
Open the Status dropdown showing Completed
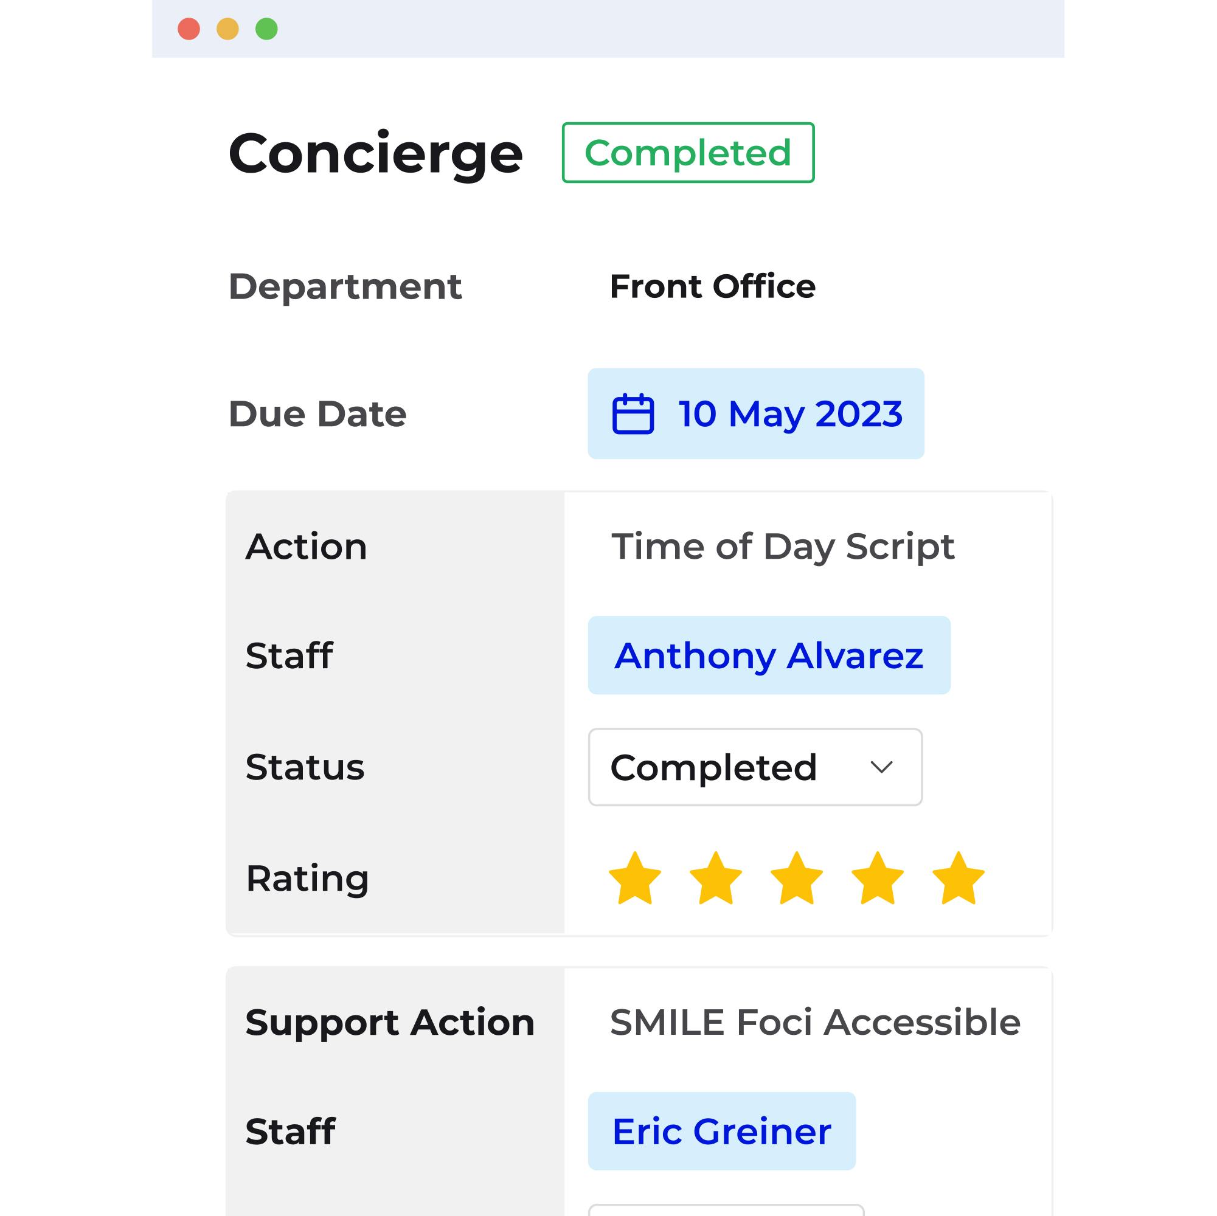(755, 767)
